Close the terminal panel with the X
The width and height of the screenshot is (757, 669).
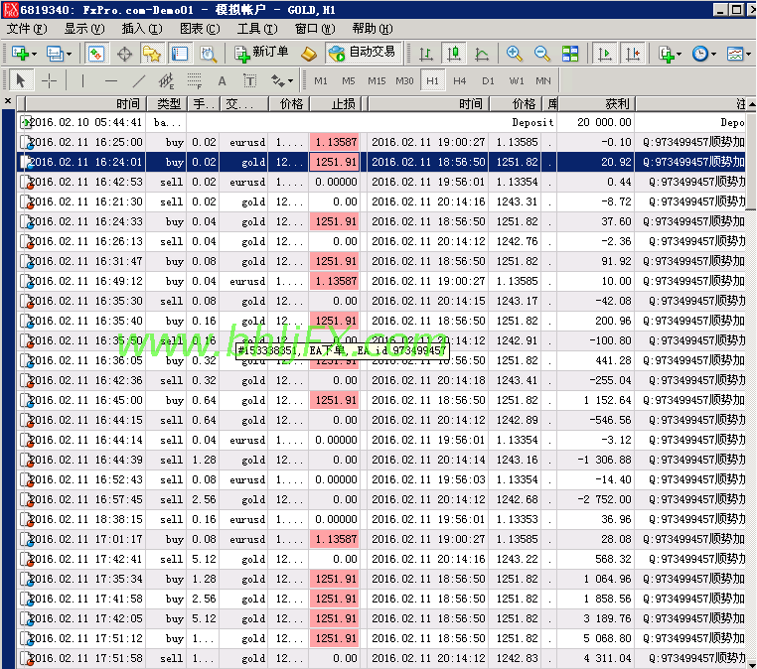pyautogui.click(x=8, y=101)
